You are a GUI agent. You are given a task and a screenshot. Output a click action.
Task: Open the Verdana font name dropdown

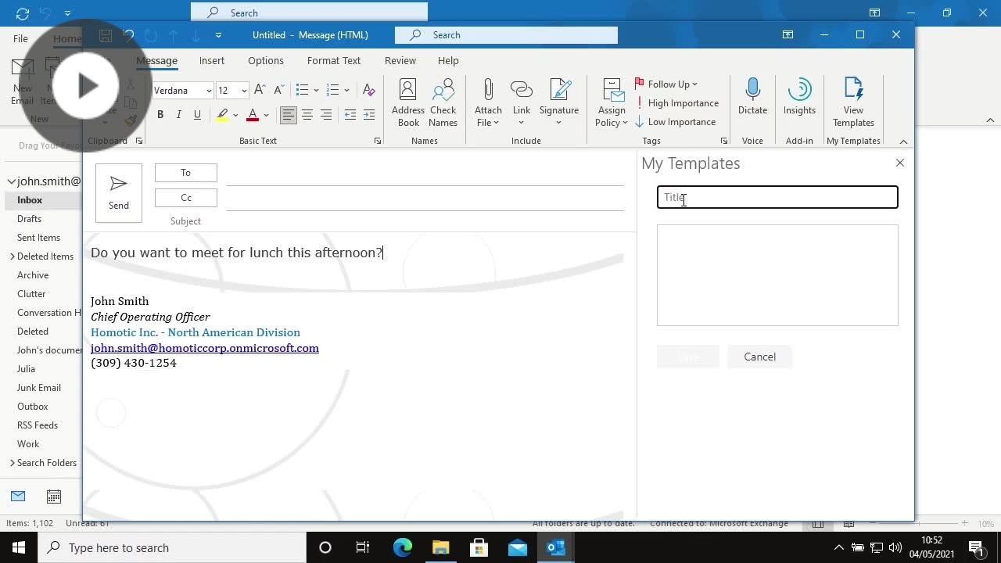coord(209,91)
